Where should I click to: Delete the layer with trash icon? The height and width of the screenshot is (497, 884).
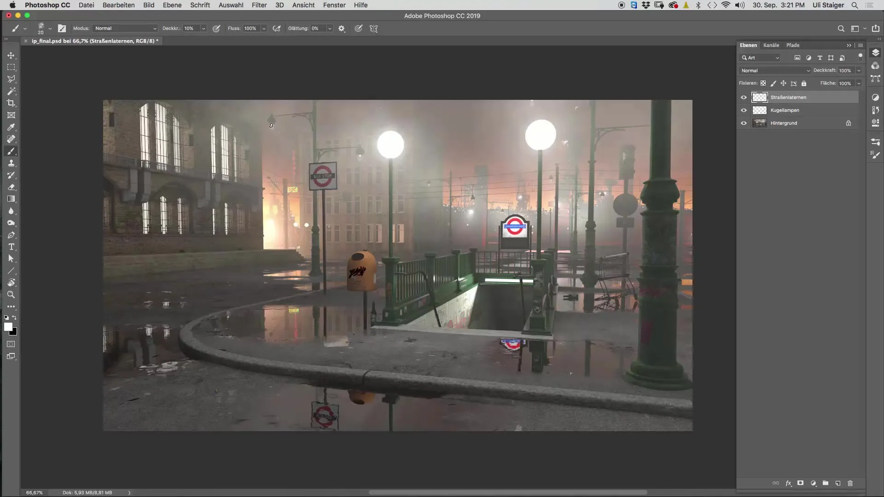[x=850, y=483]
